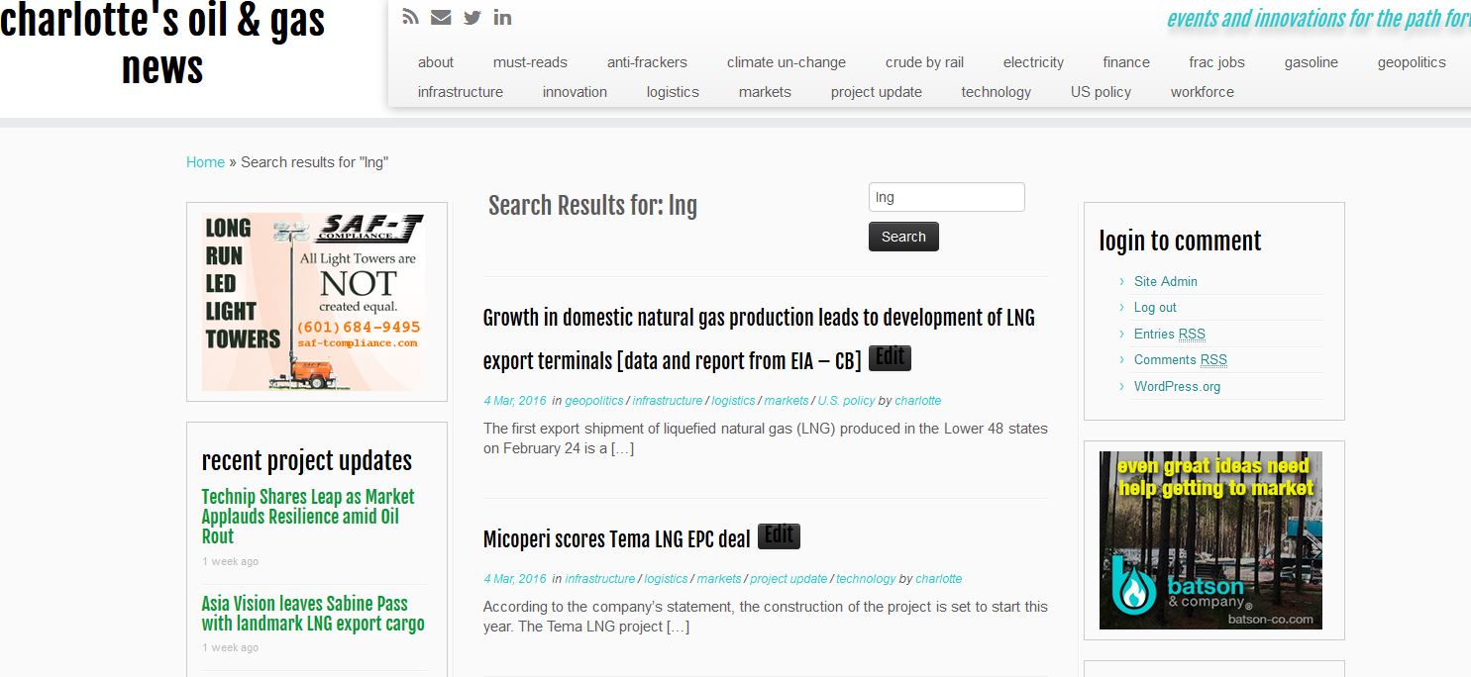Open the Batson & Company ad banner

pos(1210,539)
